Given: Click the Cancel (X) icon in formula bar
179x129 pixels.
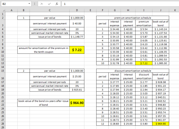Looking at the screenshot, I should tap(42, 4).
